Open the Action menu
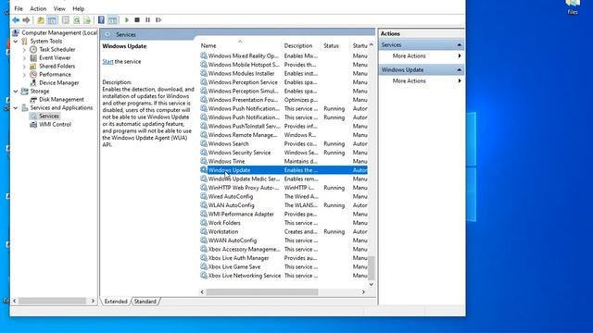Viewport: 593px width, 333px height. click(x=38, y=8)
